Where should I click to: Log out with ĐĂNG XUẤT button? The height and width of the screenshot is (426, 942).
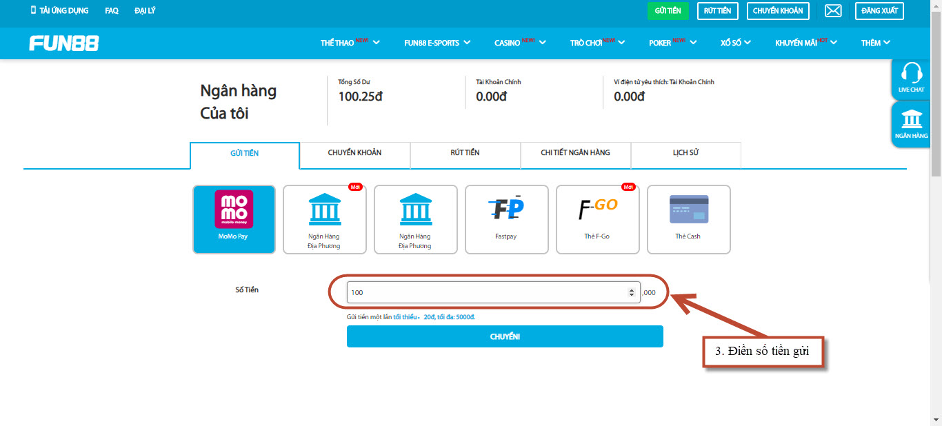coord(879,11)
